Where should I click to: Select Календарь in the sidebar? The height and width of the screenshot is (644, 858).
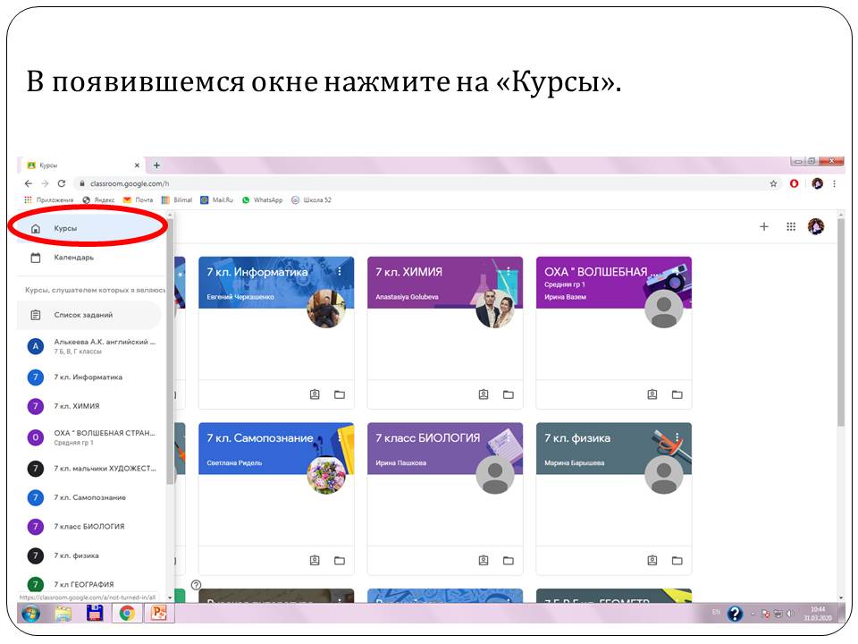pyautogui.click(x=73, y=258)
